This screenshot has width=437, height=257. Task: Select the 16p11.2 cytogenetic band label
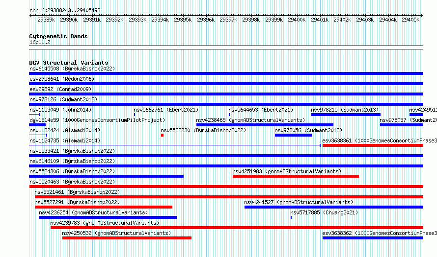click(40, 42)
